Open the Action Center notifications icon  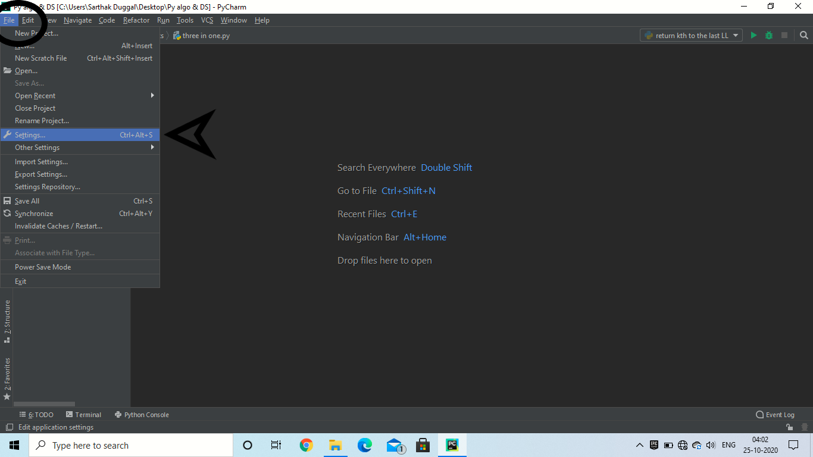793,445
